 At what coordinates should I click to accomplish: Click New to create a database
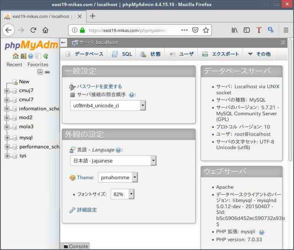(24, 81)
